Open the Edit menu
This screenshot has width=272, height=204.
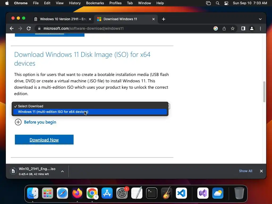(x=47, y=3)
